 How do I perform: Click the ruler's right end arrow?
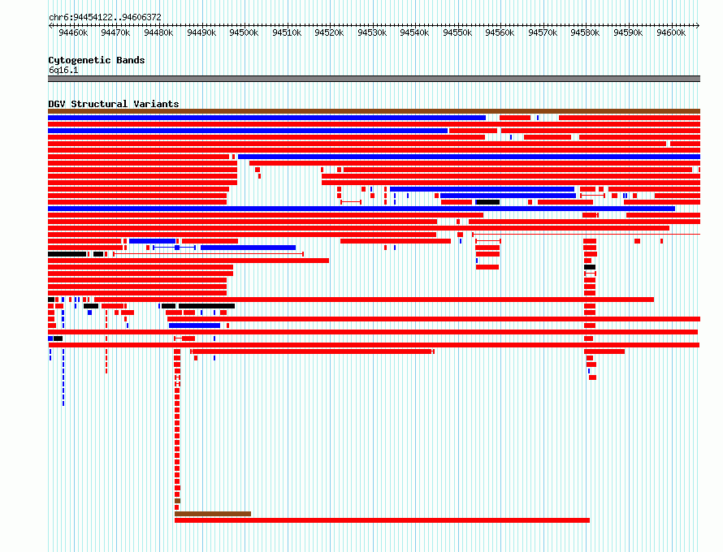(698, 25)
